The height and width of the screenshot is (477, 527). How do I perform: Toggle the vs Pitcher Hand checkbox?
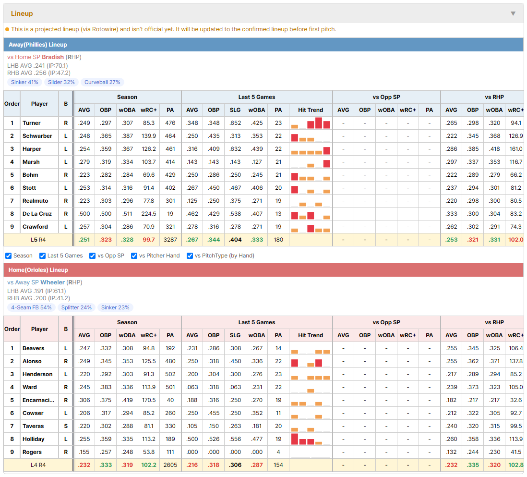(x=134, y=256)
